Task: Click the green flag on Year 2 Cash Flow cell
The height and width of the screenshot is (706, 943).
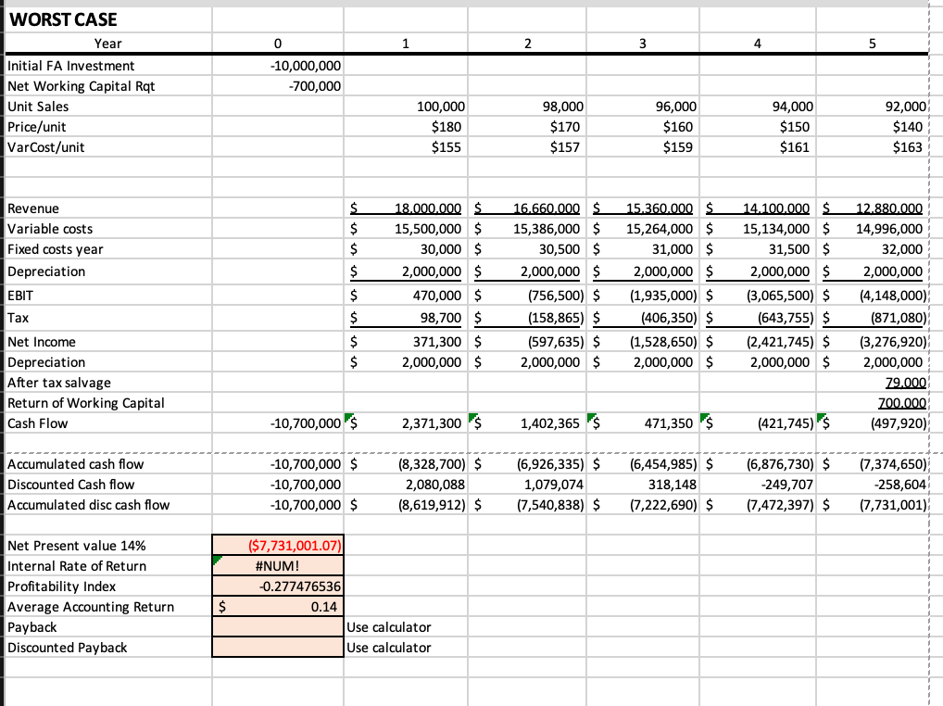Action: (x=473, y=419)
